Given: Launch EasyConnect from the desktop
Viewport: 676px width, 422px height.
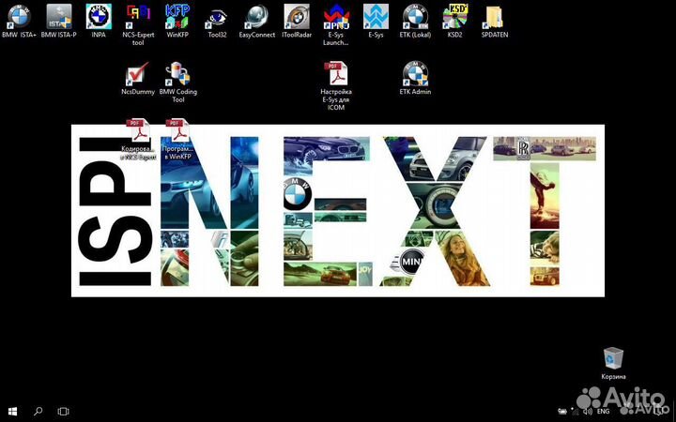Looking at the screenshot, I should pyautogui.click(x=256, y=17).
